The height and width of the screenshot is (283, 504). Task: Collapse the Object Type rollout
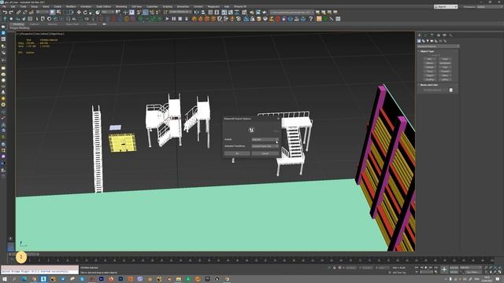(427, 51)
